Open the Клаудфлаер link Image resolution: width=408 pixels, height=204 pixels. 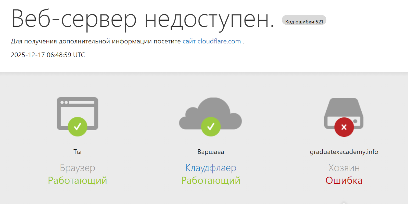click(211, 168)
